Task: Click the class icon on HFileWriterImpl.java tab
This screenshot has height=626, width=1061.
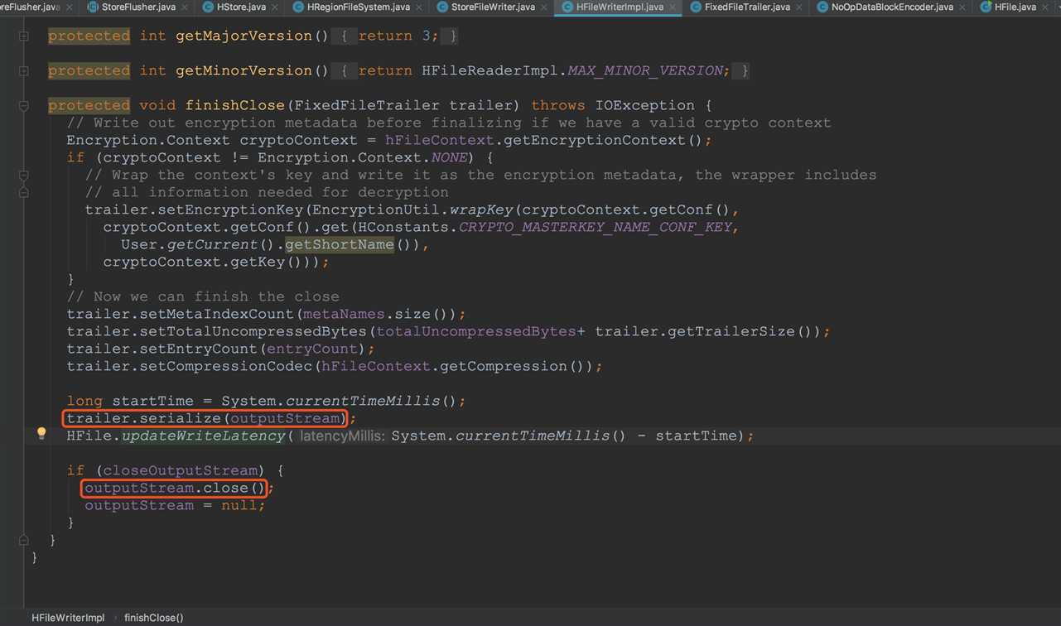Action: click(x=567, y=7)
